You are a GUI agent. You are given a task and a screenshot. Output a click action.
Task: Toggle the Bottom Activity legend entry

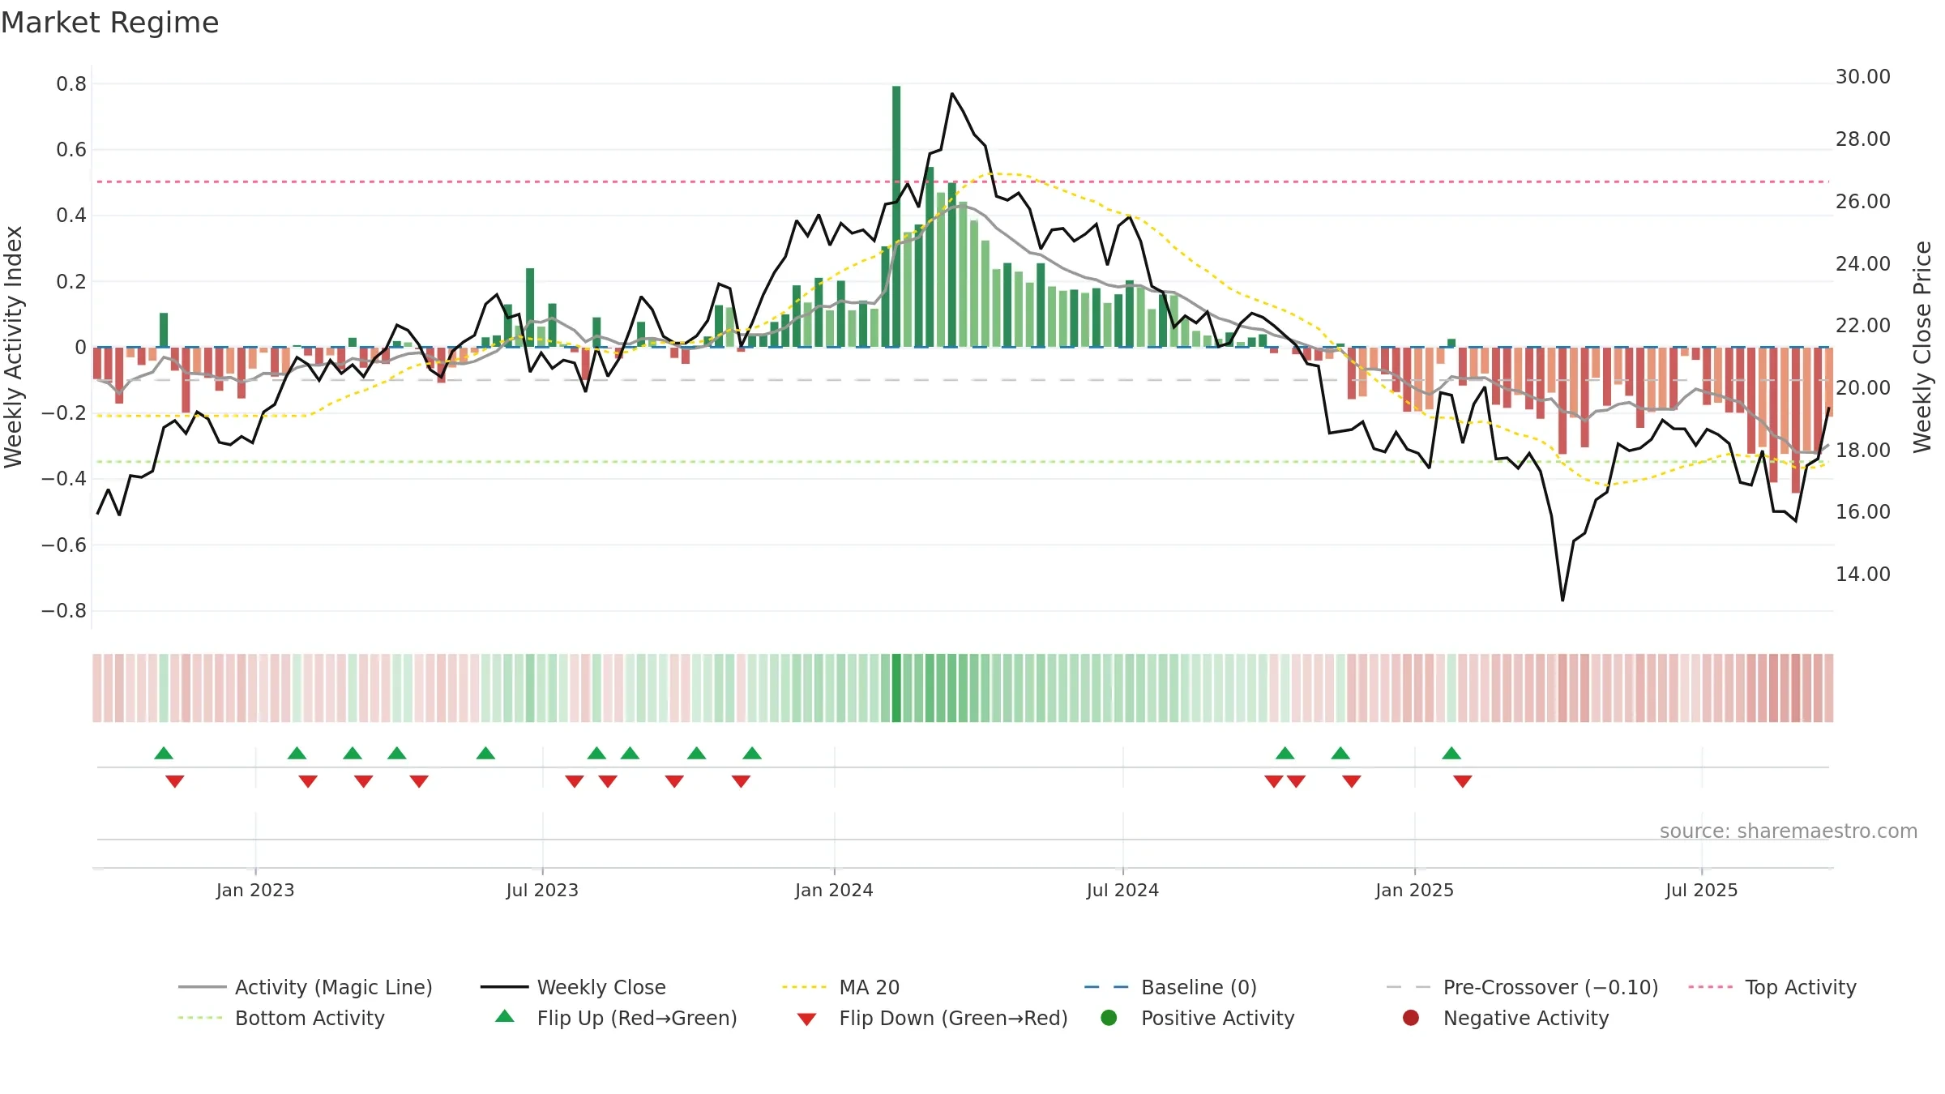point(281,1018)
